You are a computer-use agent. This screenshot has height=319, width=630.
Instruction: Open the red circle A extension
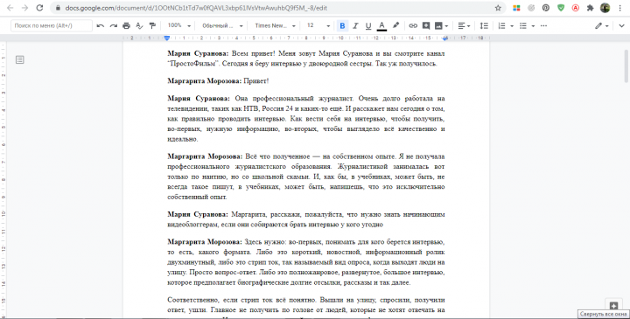[576, 8]
